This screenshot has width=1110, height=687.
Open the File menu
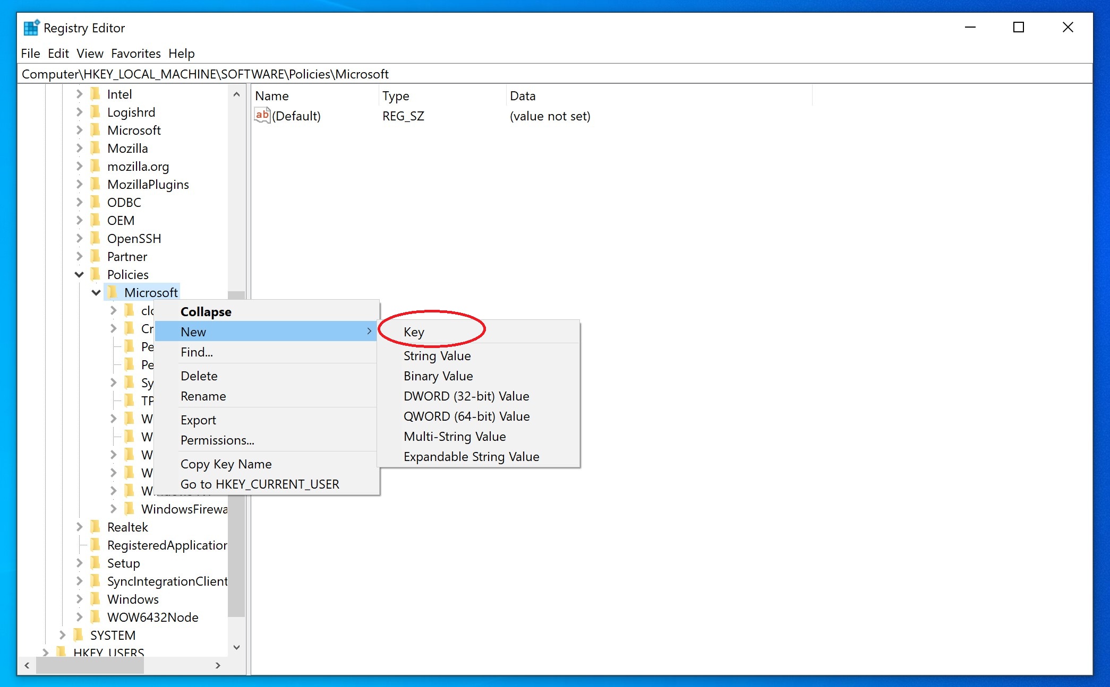click(x=30, y=54)
